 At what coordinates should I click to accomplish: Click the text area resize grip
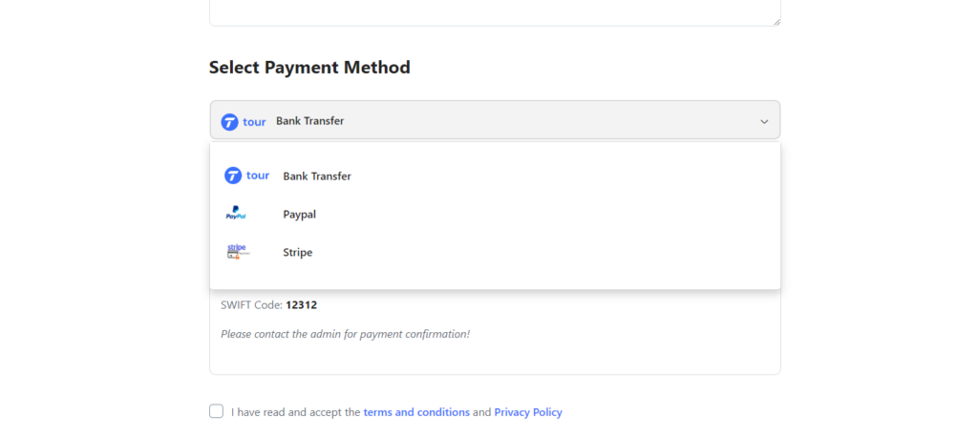pos(776,22)
